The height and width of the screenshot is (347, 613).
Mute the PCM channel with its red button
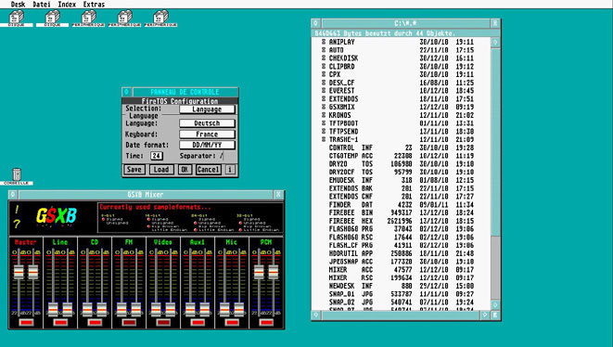point(266,323)
